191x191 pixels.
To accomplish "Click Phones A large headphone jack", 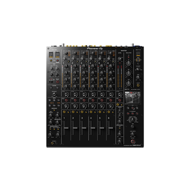I will coord(52,143).
